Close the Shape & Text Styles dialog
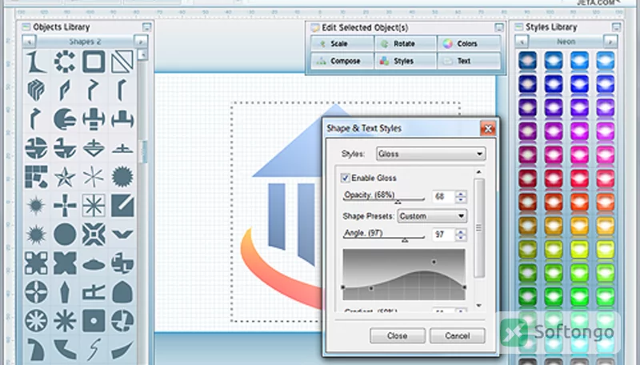 (488, 129)
